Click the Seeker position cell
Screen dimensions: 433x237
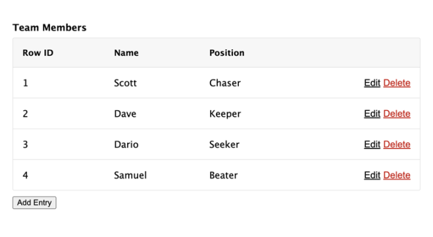pos(224,144)
